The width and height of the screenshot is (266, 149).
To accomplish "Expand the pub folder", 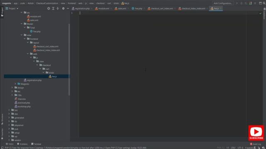I will [x=9, y=129].
